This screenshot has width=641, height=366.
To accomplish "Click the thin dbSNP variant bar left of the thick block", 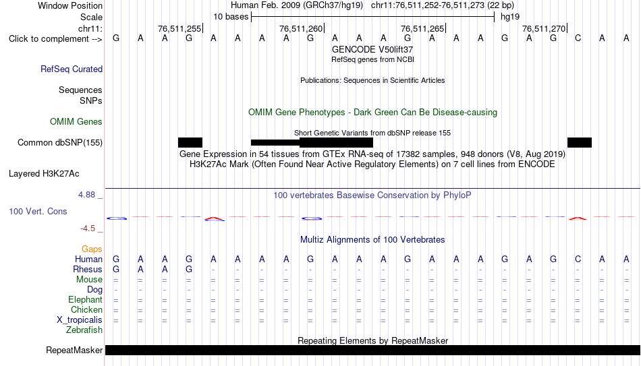I will tap(275, 143).
